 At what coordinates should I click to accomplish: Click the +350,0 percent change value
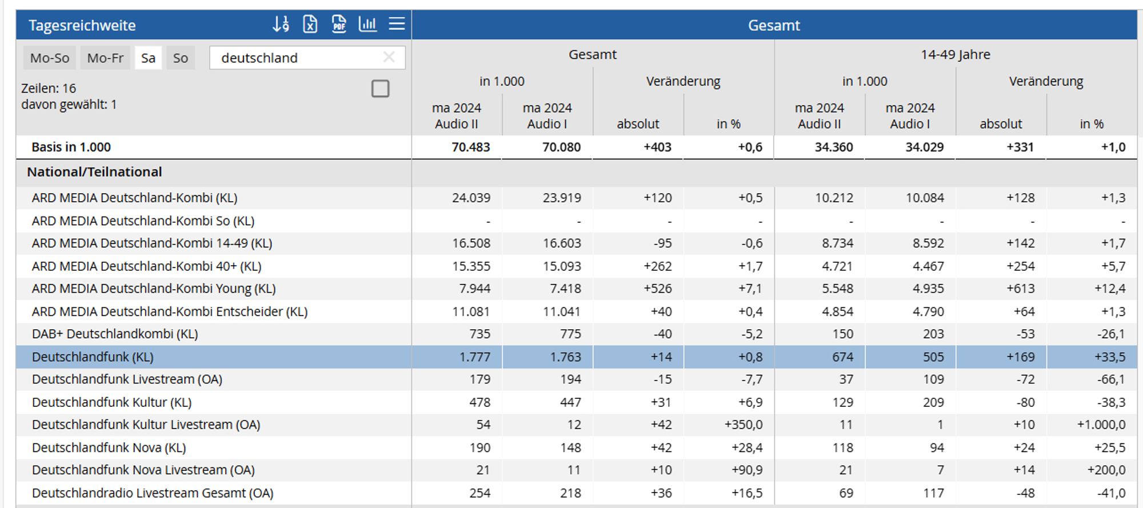tap(743, 425)
